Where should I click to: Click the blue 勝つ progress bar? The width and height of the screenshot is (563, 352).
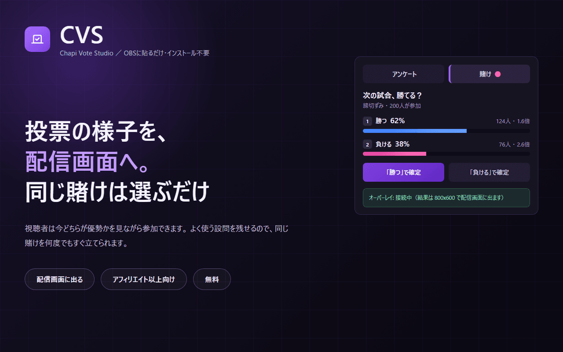pyautogui.click(x=415, y=131)
